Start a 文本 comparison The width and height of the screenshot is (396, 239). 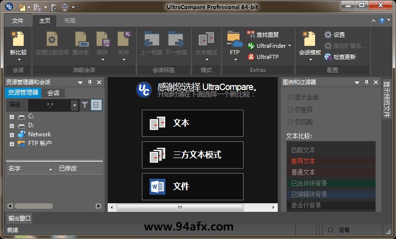click(x=192, y=123)
